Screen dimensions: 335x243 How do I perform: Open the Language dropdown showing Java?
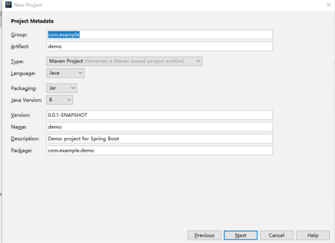65,73
